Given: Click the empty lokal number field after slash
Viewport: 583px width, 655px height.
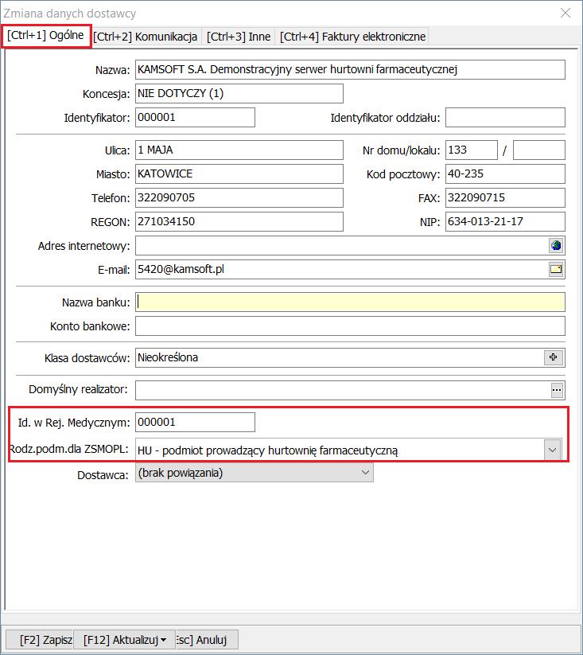Looking at the screenshot, I should (538, 150).
